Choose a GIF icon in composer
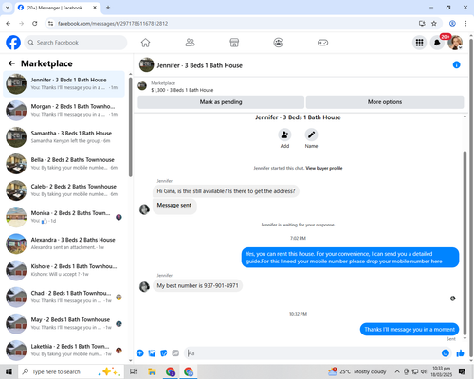Viewport: 474px width, 379px height. (175, 353)
